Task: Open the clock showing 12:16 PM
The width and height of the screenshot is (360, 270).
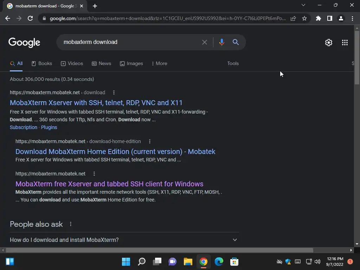Action: point(335,262)
